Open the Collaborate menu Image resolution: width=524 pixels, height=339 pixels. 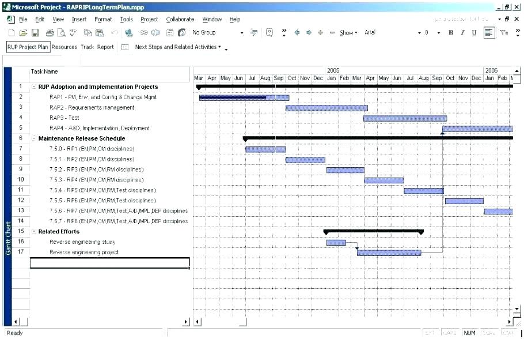point(180,20)
